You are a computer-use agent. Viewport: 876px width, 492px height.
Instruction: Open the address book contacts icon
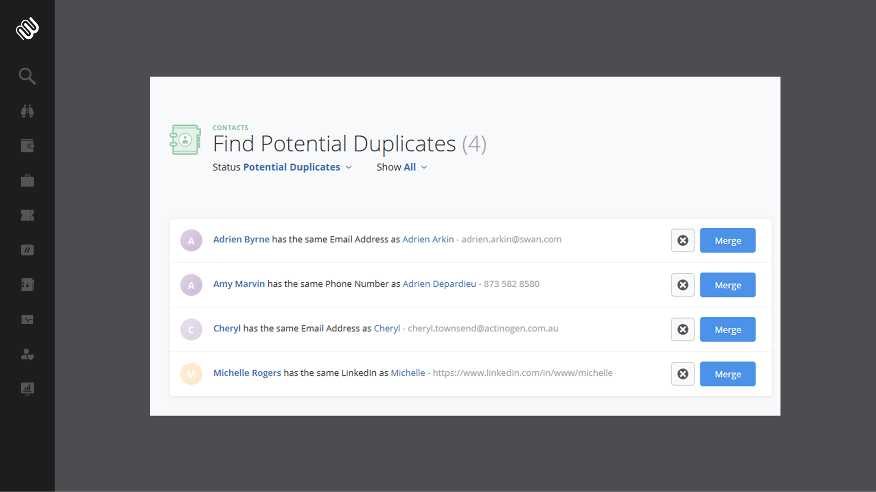tap(27, 285)
